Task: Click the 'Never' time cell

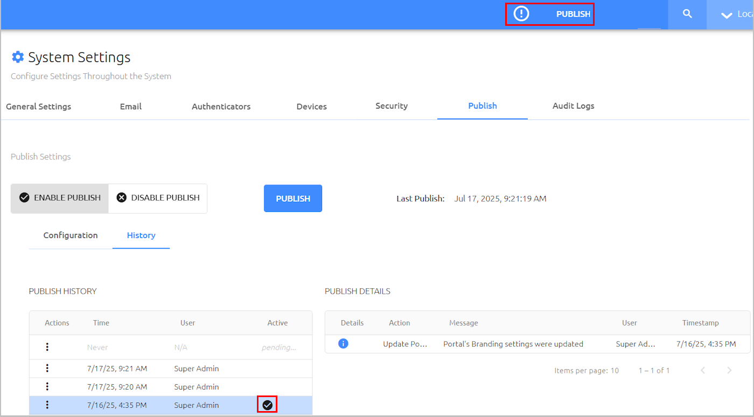Action: click(x=97, y=348)
